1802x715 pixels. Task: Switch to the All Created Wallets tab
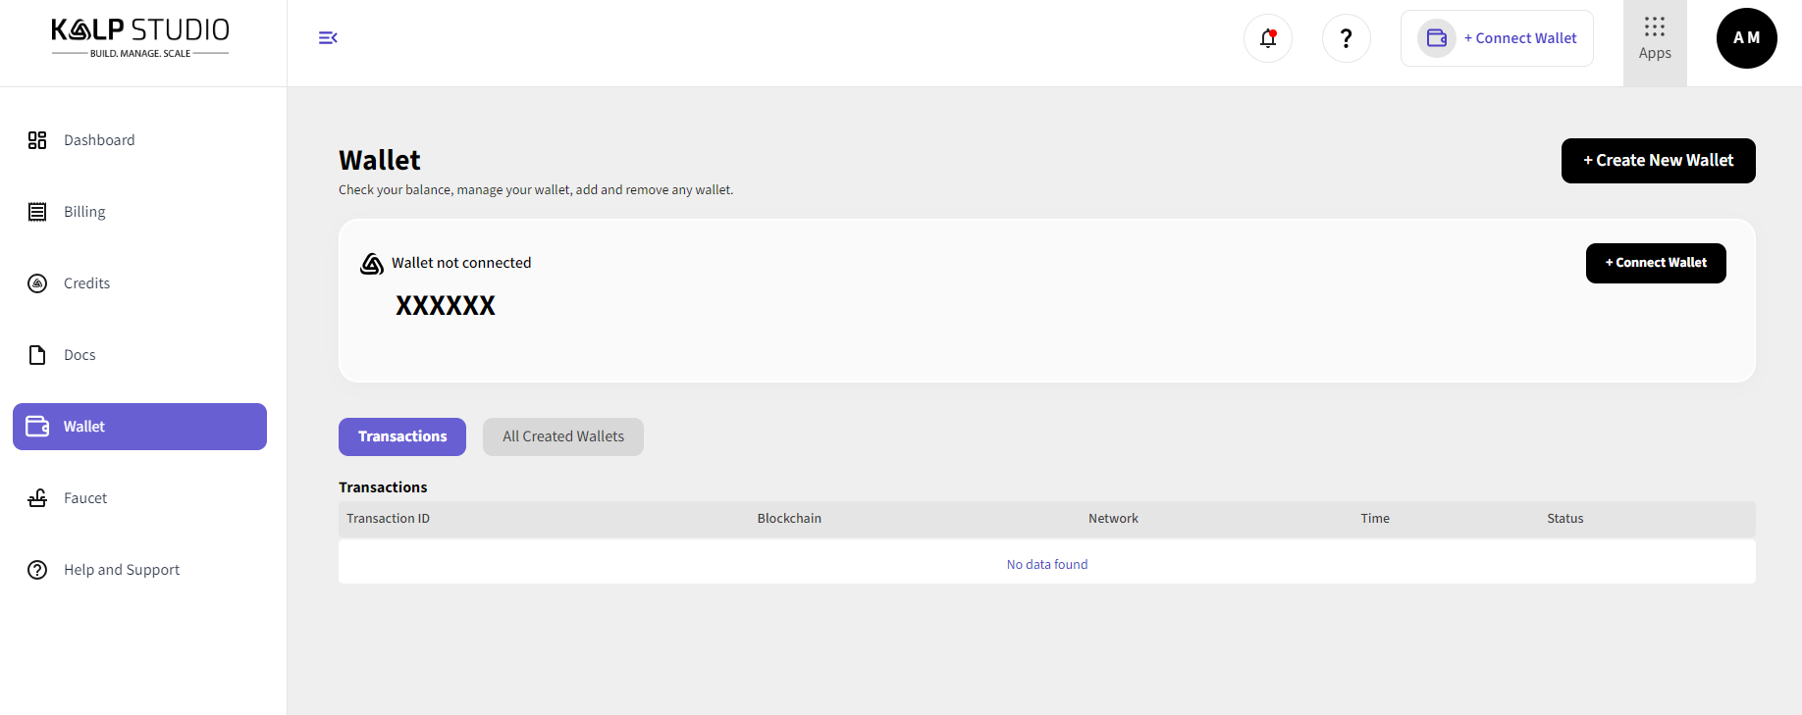click(x=562, y=436)
